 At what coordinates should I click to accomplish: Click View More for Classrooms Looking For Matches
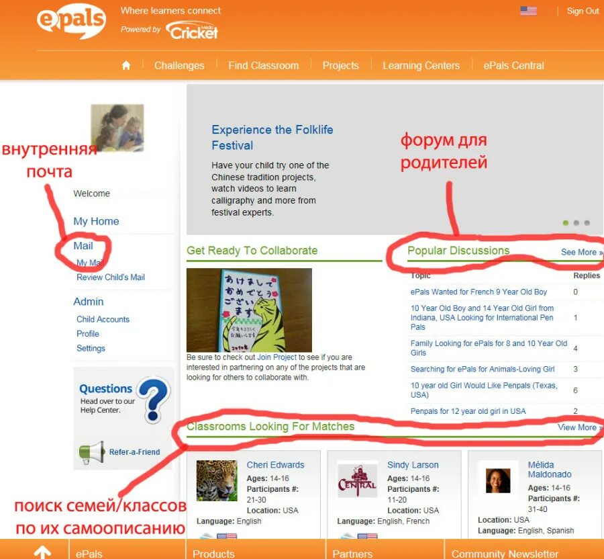[579, 427]
